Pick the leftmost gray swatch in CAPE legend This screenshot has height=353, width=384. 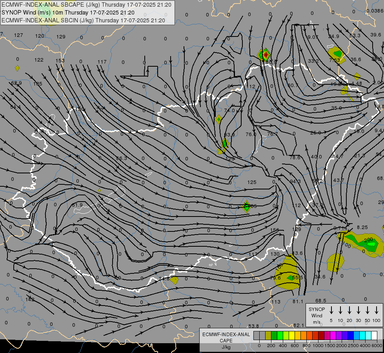(x=257, y=335)
